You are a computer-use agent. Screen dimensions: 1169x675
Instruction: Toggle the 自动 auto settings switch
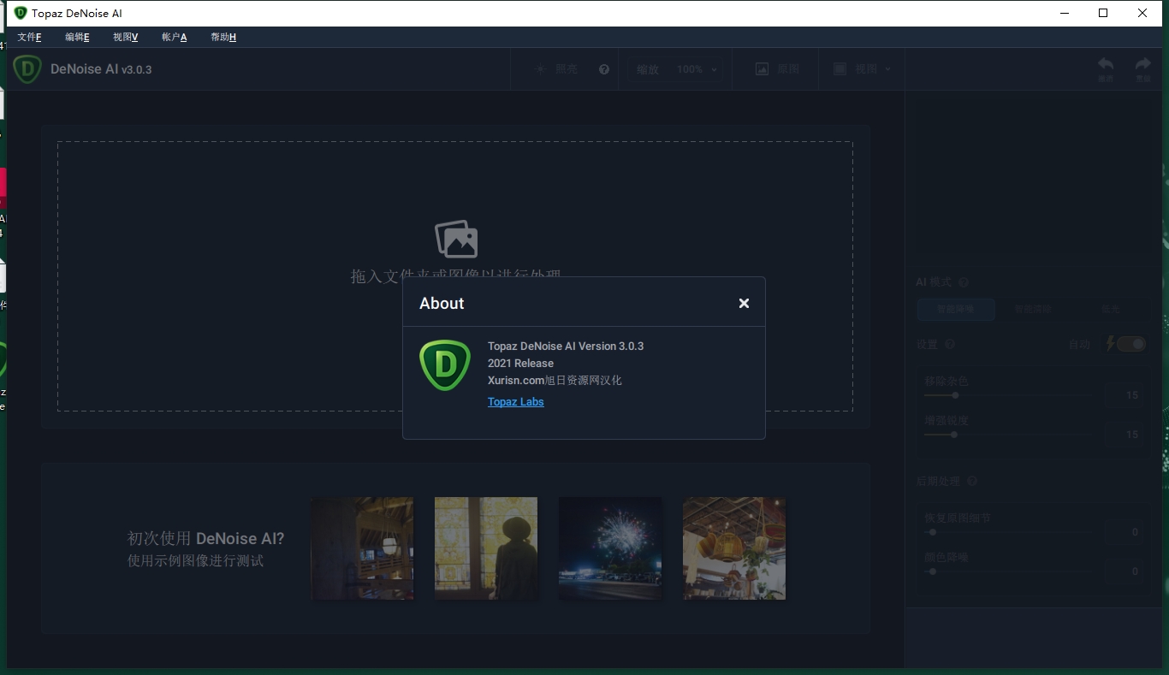click(1130, 344)
